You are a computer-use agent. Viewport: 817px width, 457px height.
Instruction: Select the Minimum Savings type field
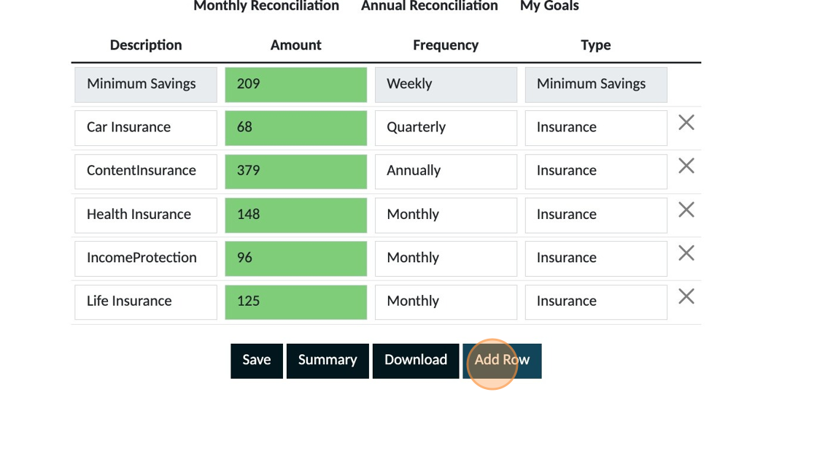point(596,85)
